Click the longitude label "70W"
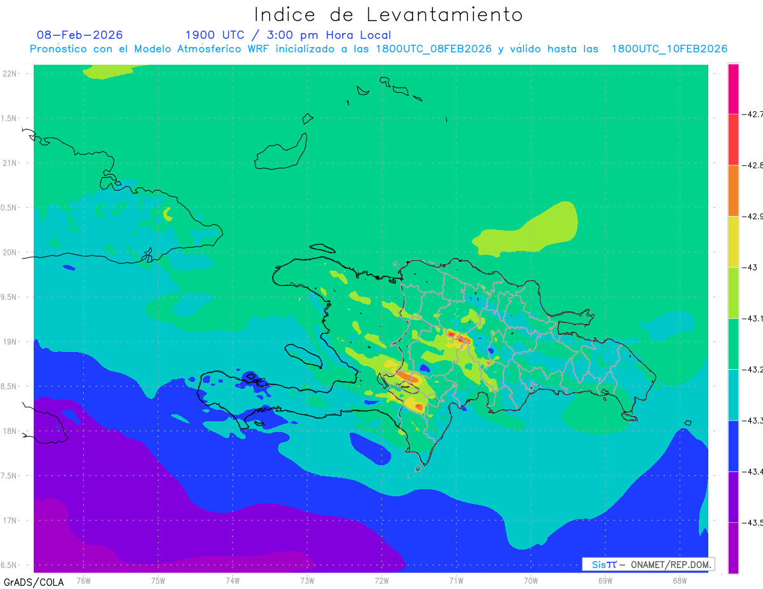The height and width of the screenshot is (589, 763). tap(530, 579)
